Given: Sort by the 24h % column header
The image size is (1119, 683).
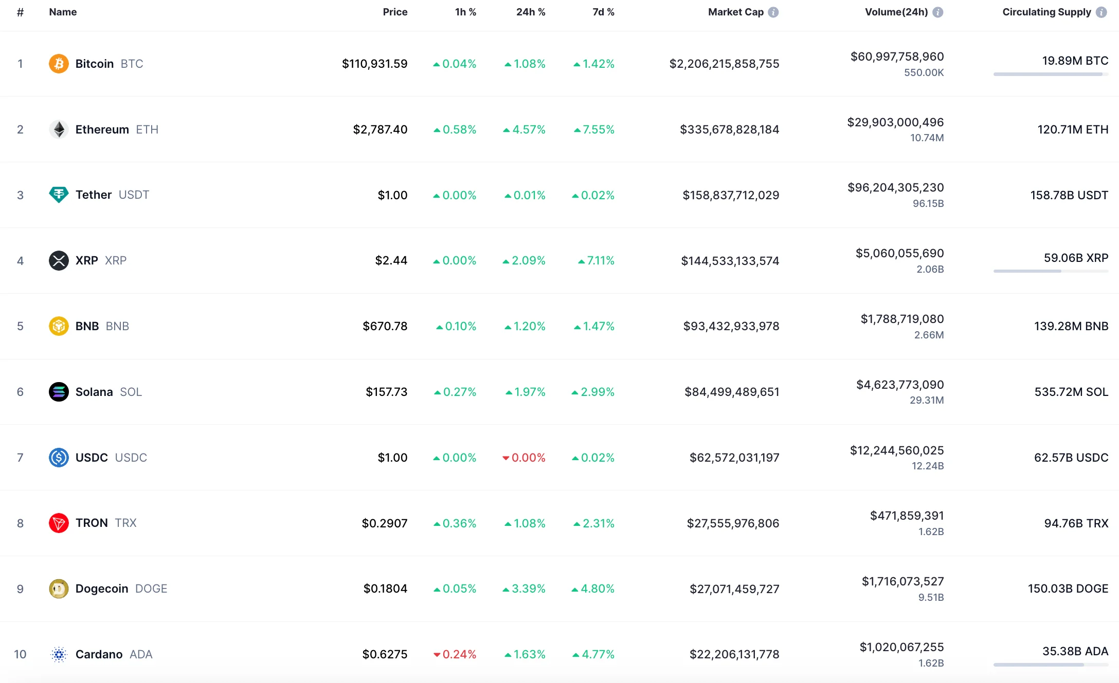Looking at the screenshot, I should point(530,12).
